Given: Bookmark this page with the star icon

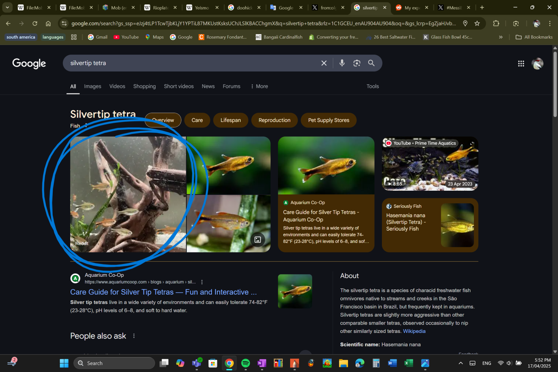Looking at the screenshot, I should point(477,23).
